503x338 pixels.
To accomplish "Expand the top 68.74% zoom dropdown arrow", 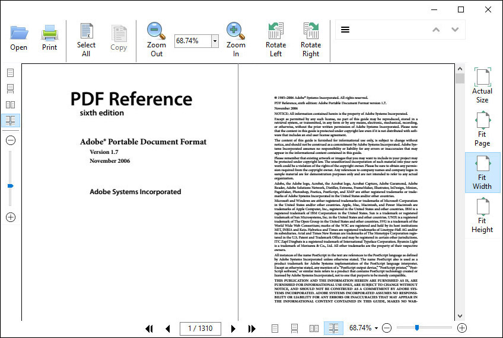I will pyautogui.click(x=215, y=41).
